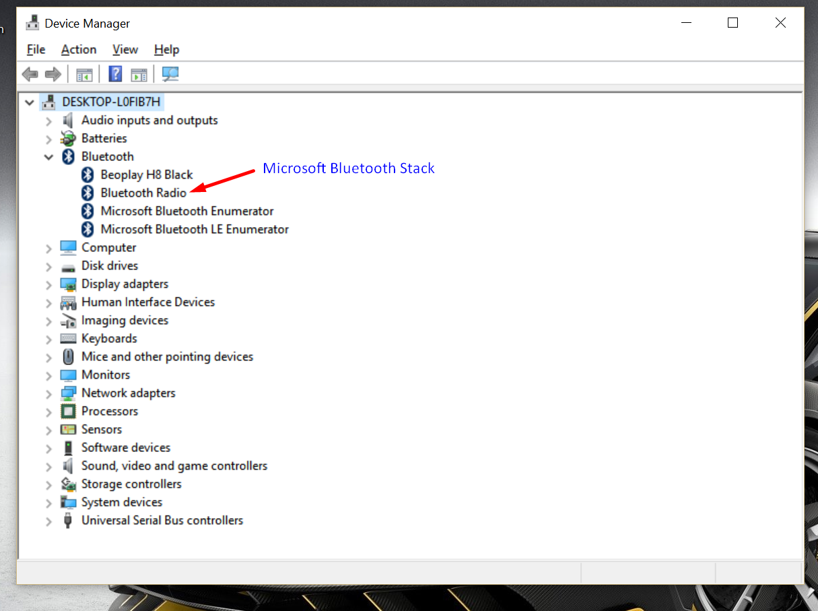Viewport: 818px width, 611px height.
Task: Click the Computer category monitor icon
Action: 68,247
